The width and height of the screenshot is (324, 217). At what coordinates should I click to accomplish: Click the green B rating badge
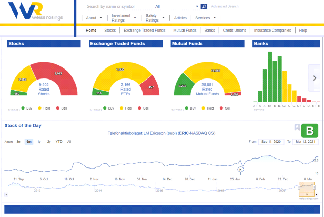[x=310, y=130]
